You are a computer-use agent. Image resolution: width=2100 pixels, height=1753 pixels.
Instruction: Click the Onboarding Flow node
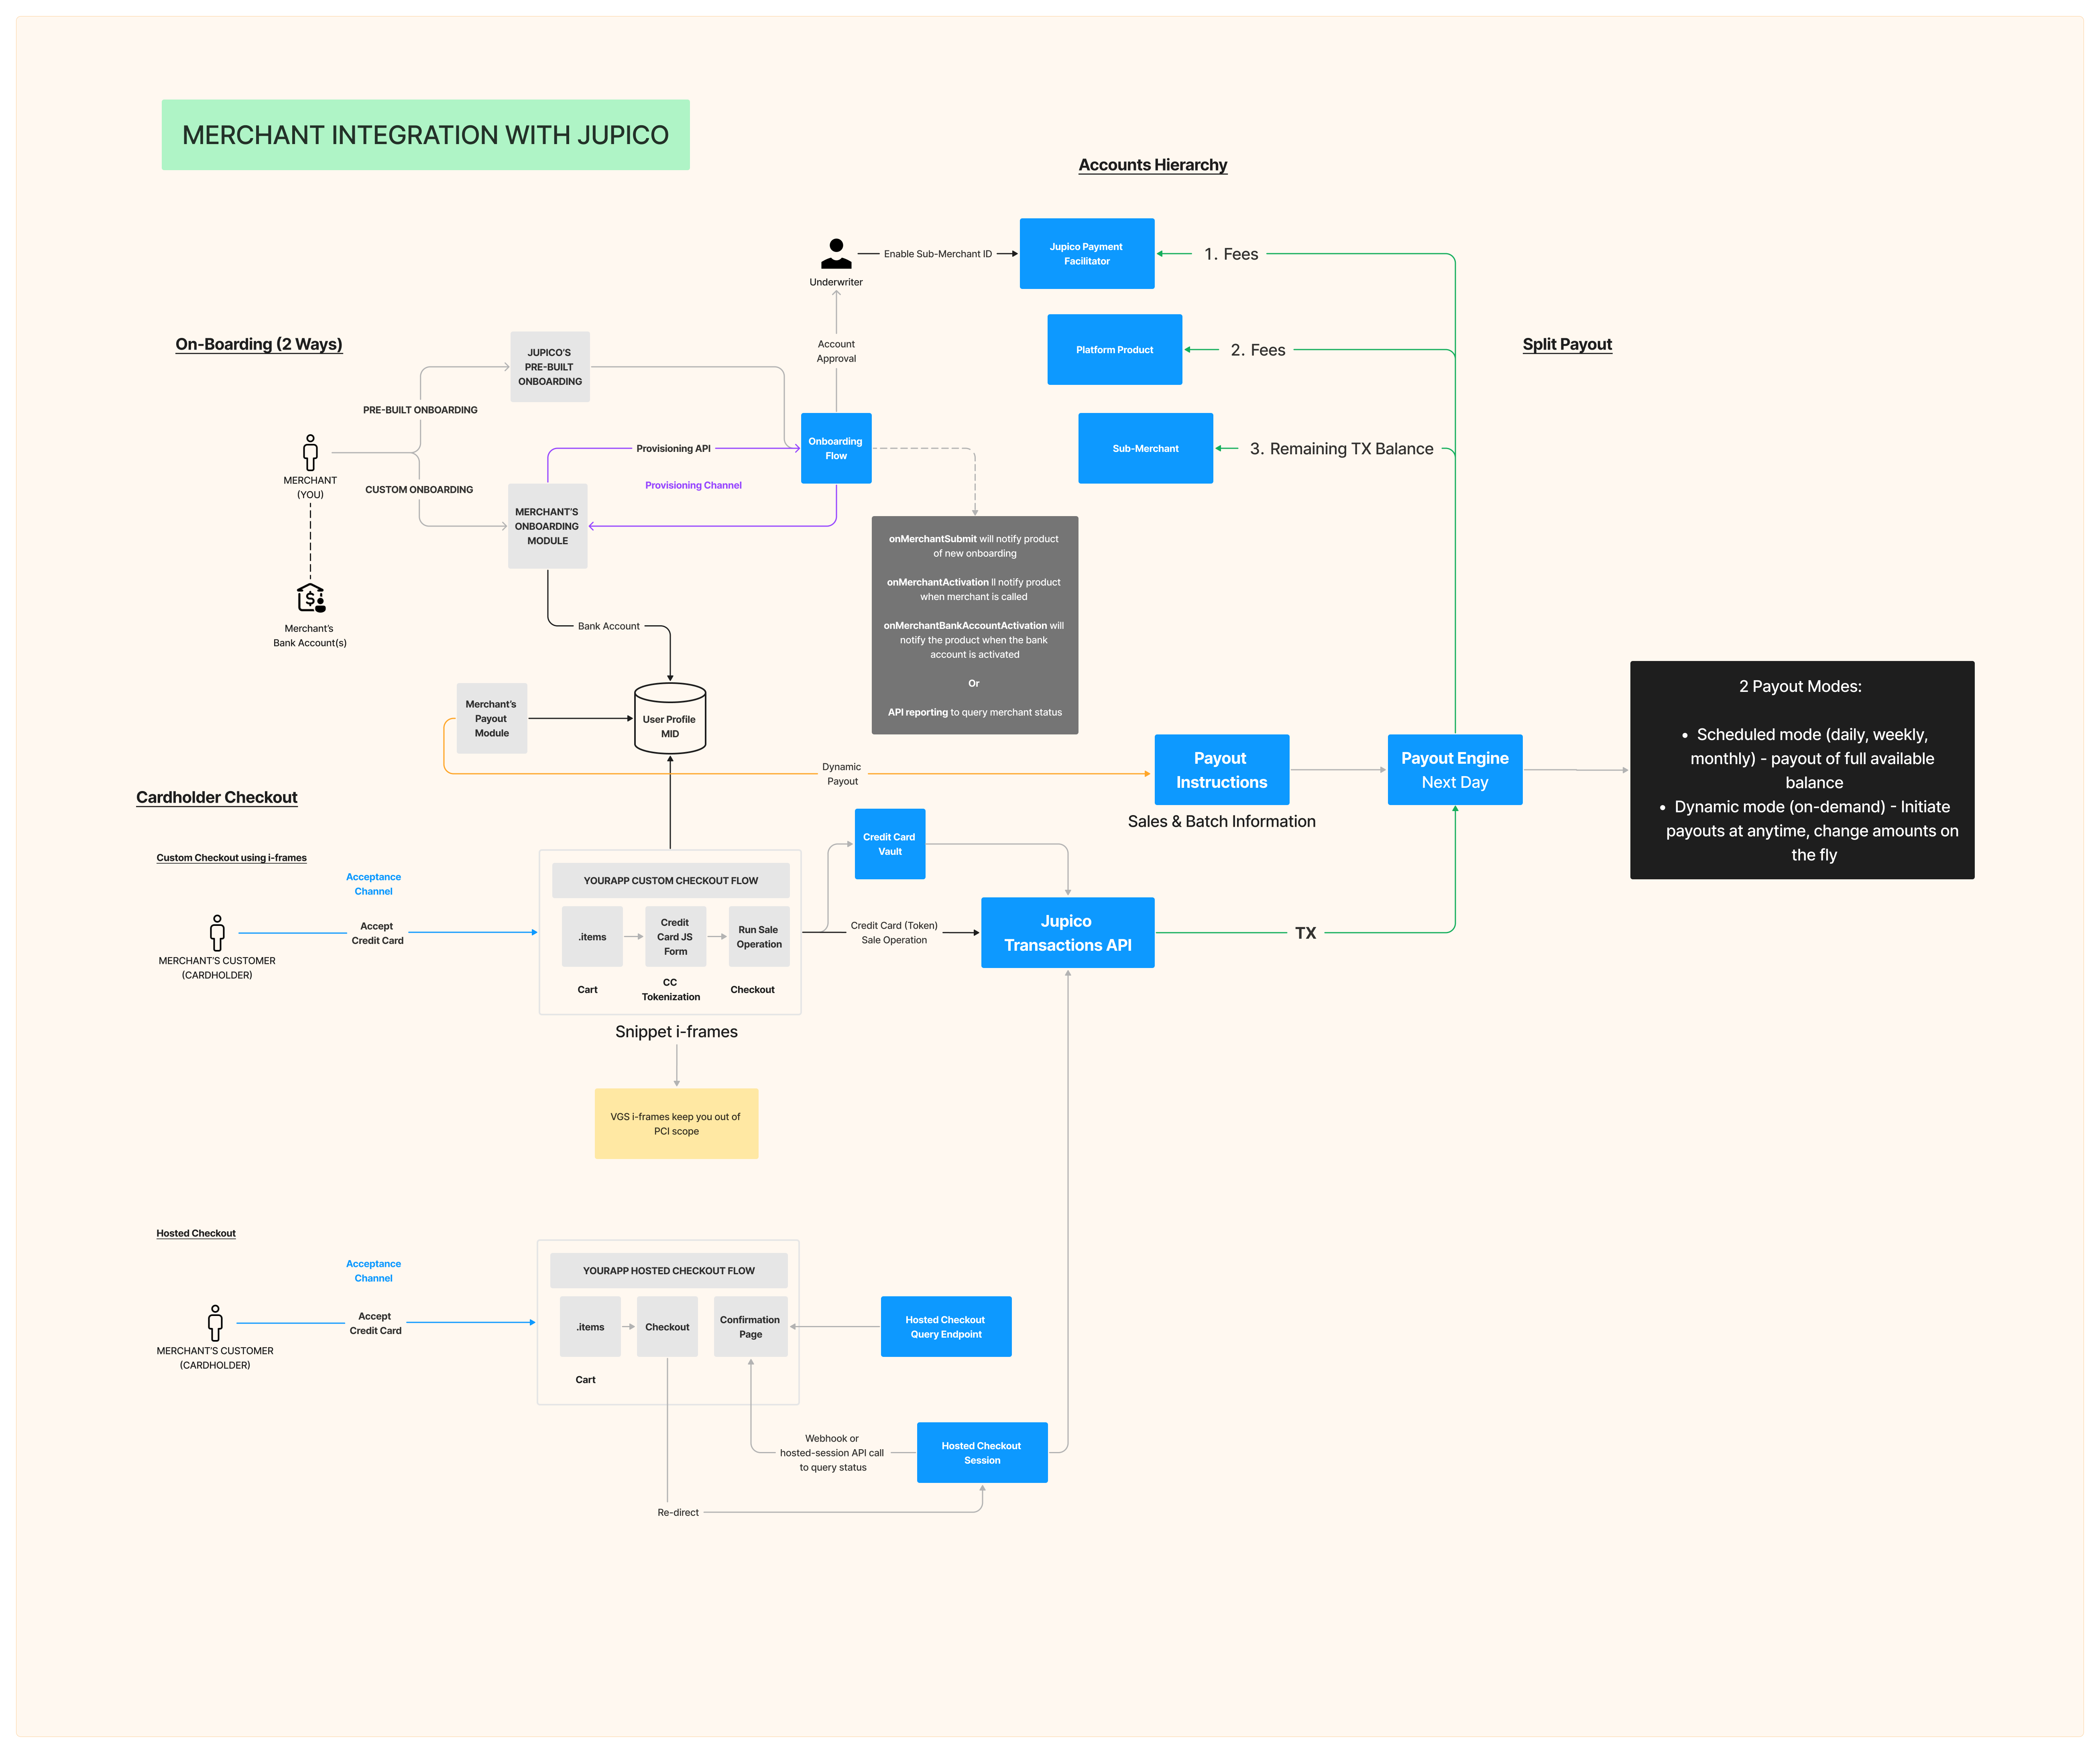[836, 448]
